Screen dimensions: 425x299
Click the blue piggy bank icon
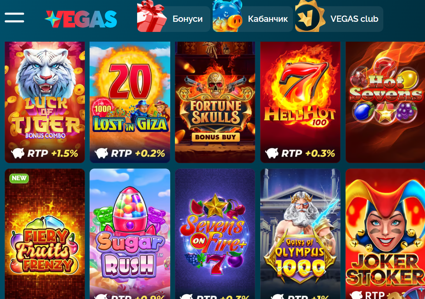click(x=227, y=16)
